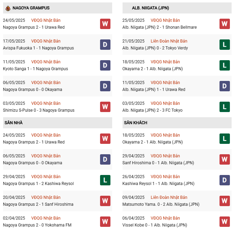Click W badge for Shimizu S-Pulse 0-3 Nagoya Grampus
Screen dimensions: 233x231
click(x=105, y=107)
